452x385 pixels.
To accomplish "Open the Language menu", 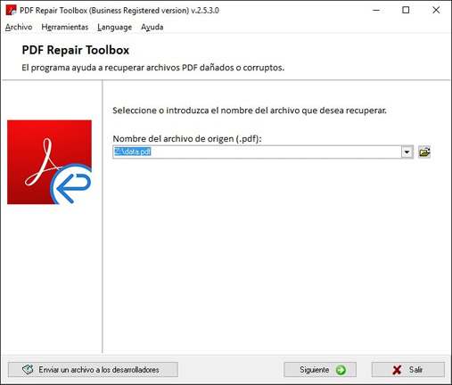I will tap(114, 27).
